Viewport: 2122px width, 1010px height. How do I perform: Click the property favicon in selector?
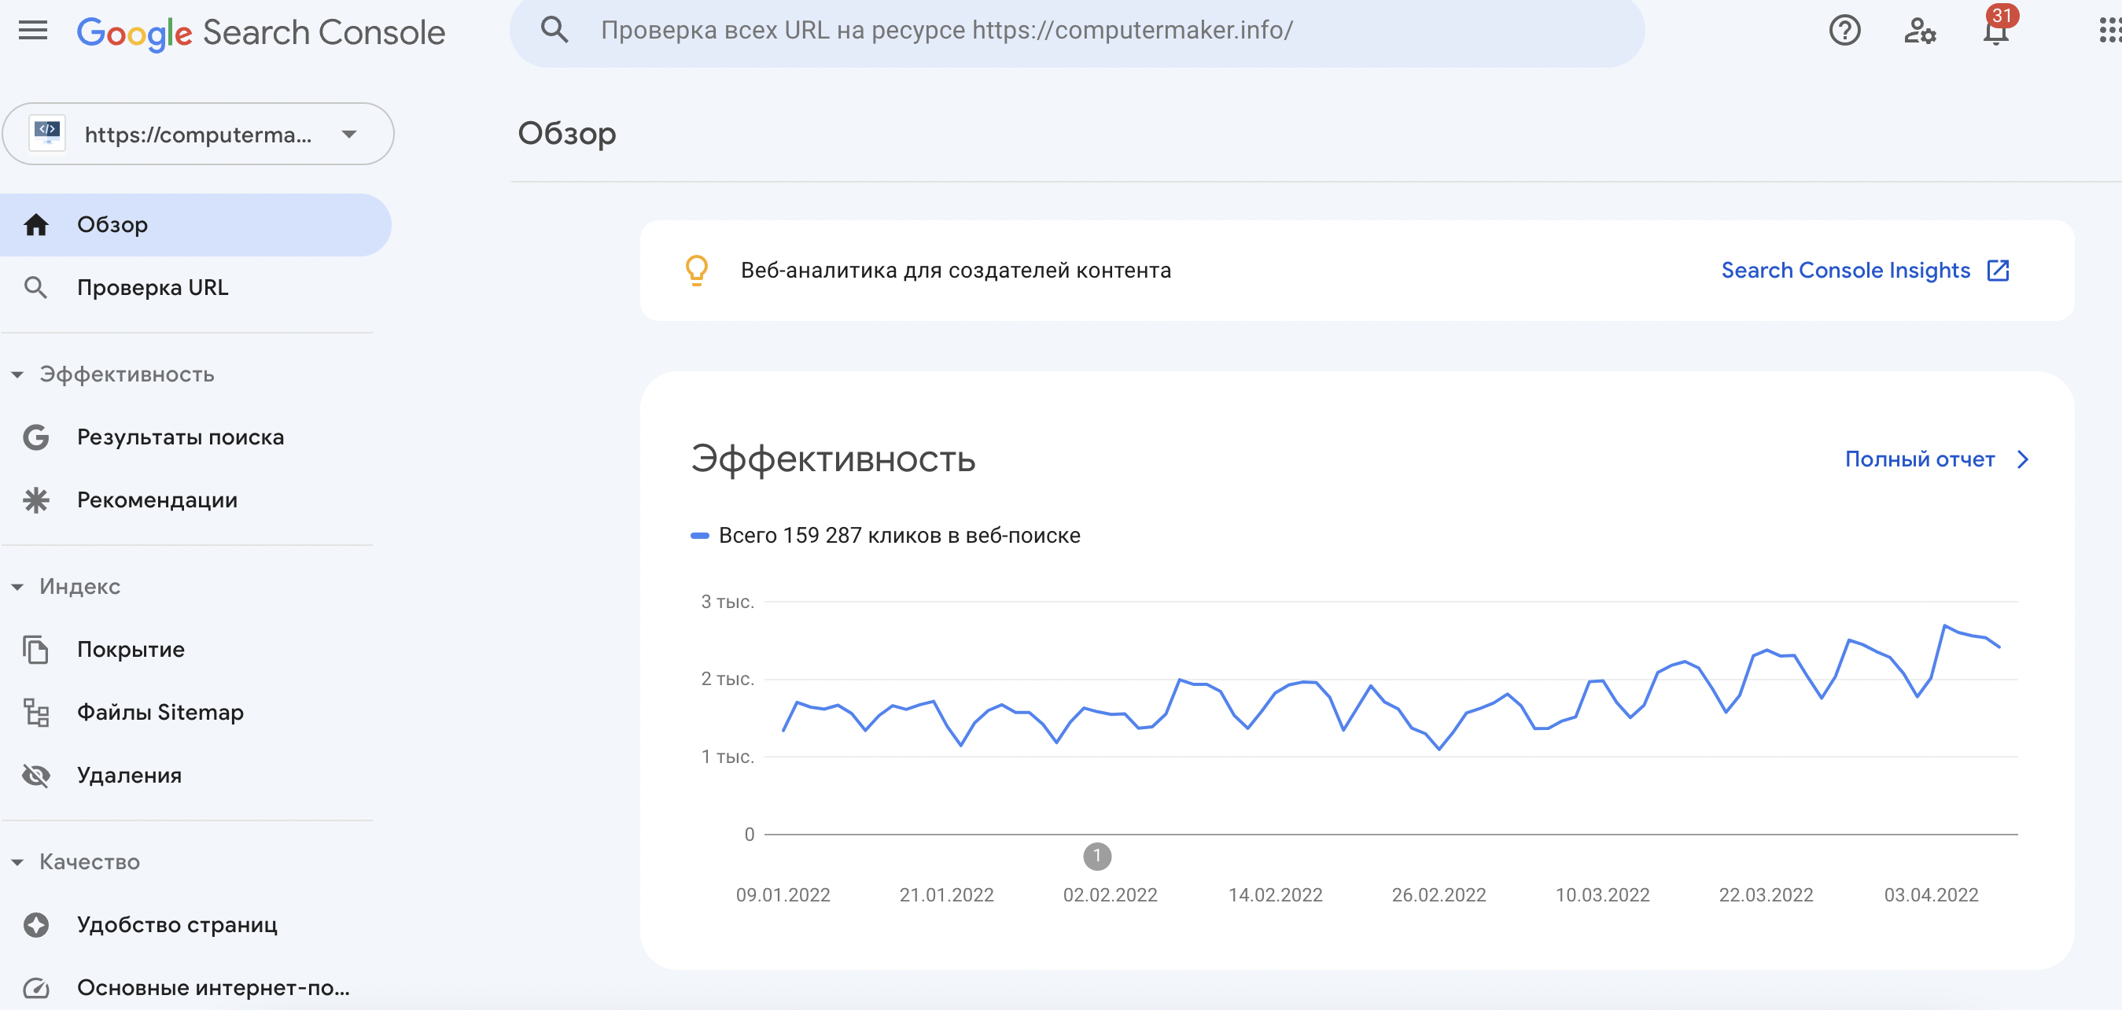pos(48,134)
